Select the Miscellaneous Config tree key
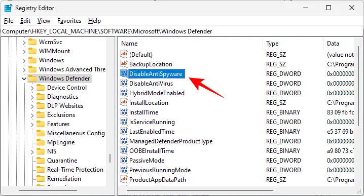The width and height of the screenshot is (364, 196). [x=76, y=133]
